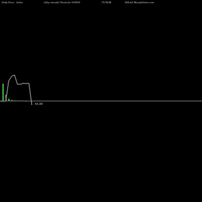Click the word "Index" in the title
The height and width of the screenshot is (202, 202).
(19, 2)
